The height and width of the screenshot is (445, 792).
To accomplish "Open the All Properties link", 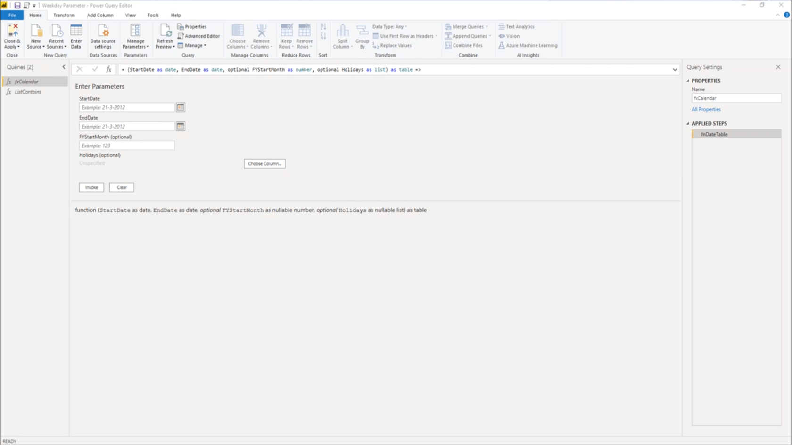I will point(706,109).
